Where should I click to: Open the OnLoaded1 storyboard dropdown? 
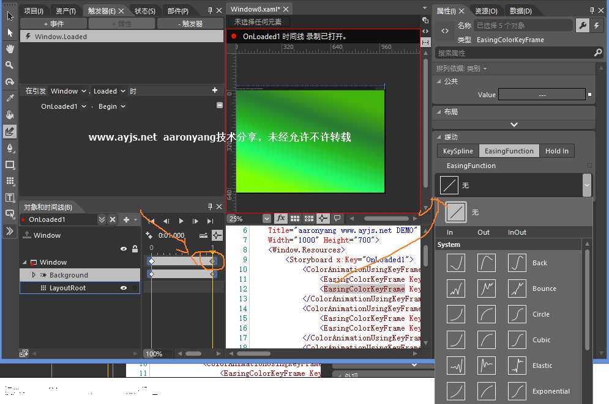64,106
